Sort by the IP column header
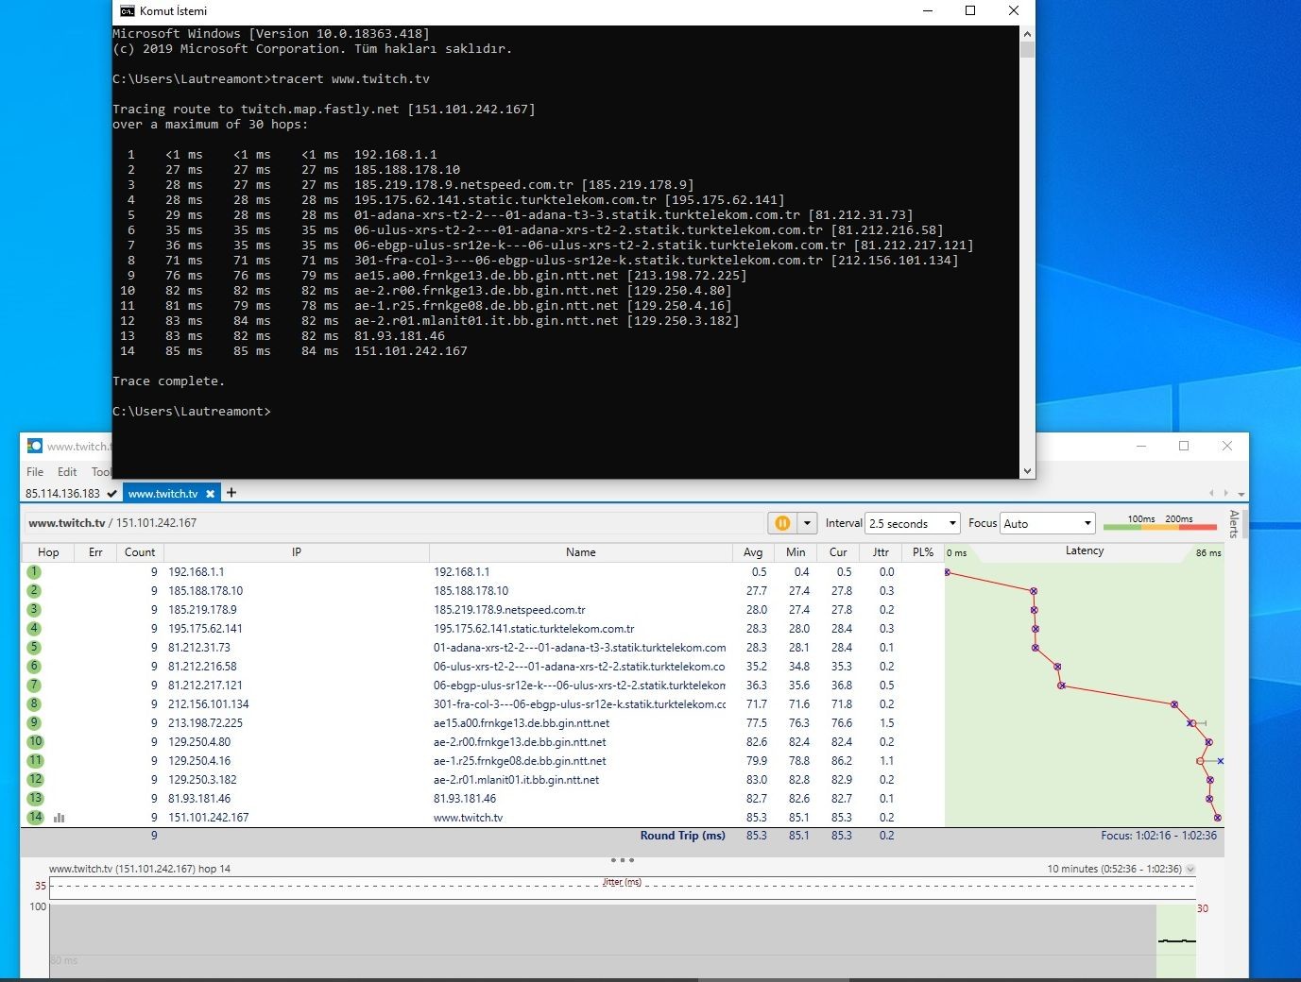 tap(296, 552)
